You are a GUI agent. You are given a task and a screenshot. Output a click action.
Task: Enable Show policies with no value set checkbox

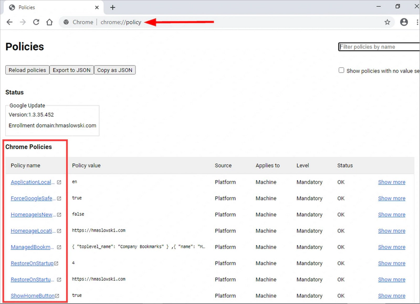coord(341,70)
